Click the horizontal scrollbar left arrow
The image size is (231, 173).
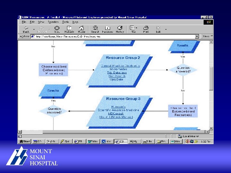(x=20, y=132)
